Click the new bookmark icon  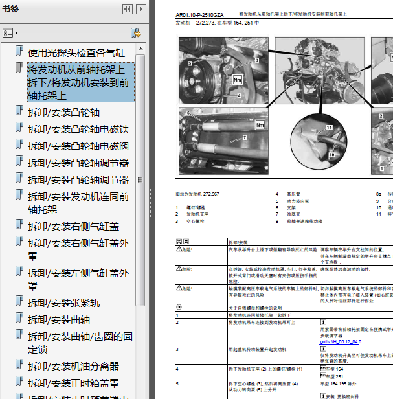click(136, 33)
